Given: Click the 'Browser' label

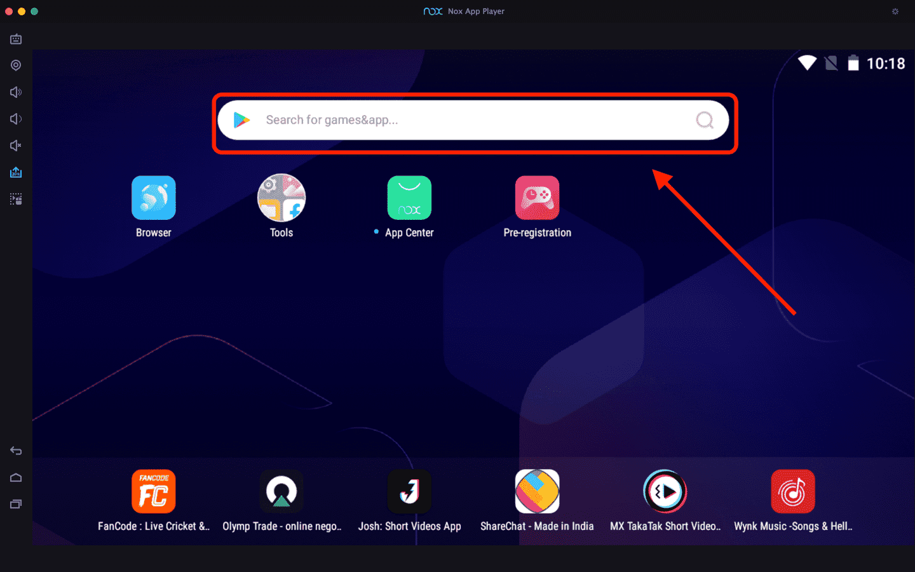Looking at the screenshot, I should [x=154, y=233].
